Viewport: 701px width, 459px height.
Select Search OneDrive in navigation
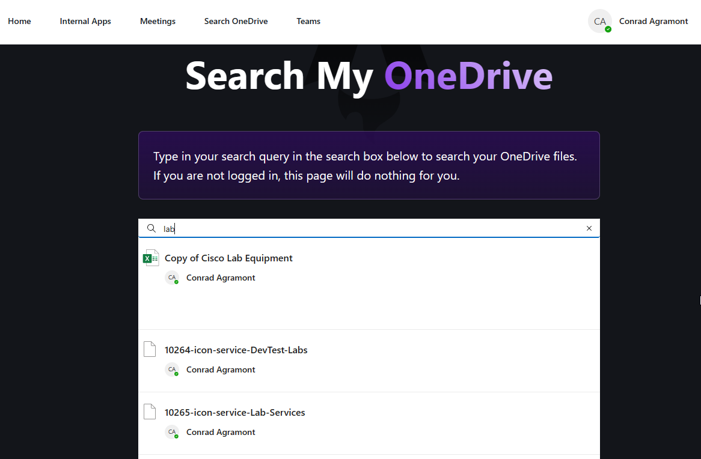(x=236, y=21)
